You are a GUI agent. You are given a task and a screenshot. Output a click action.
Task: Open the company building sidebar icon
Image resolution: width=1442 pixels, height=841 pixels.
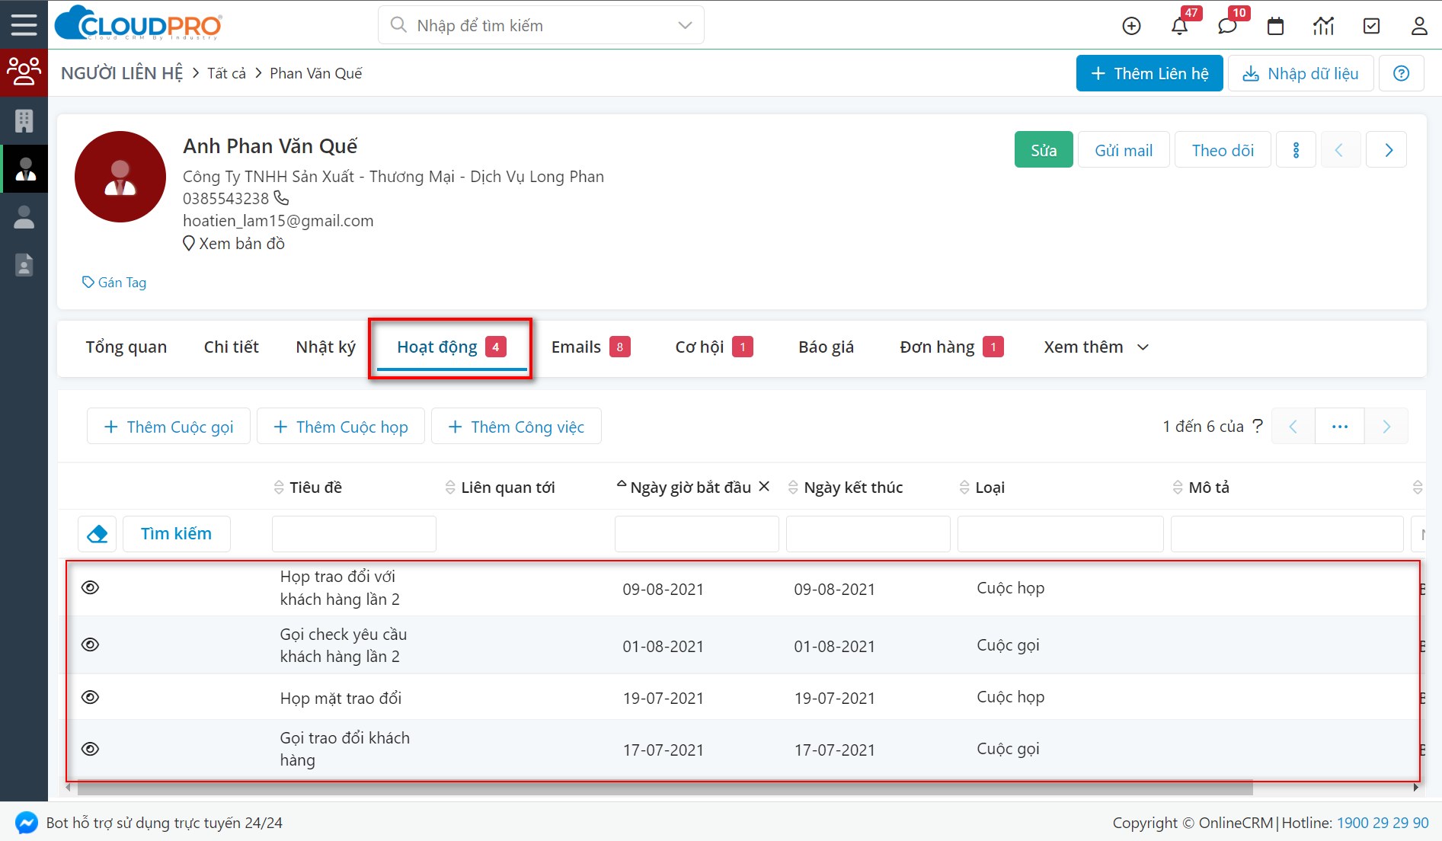point(24,120)
